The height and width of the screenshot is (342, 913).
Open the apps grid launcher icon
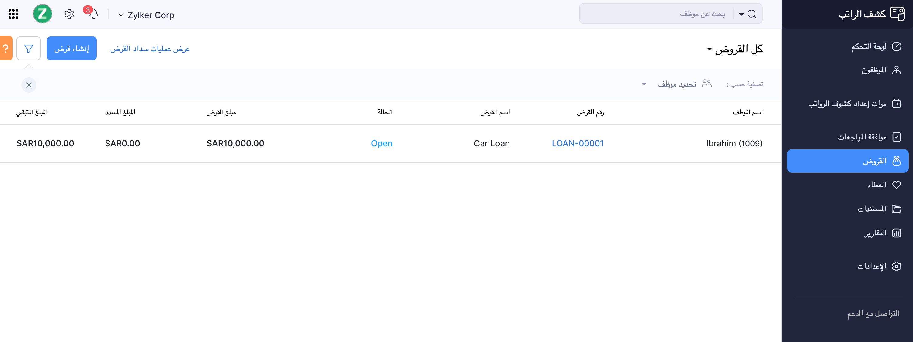(x=13, y=14)
